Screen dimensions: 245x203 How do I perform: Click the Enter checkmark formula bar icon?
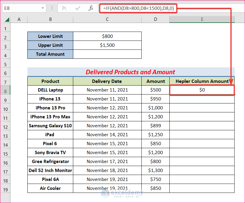point(77,8)
